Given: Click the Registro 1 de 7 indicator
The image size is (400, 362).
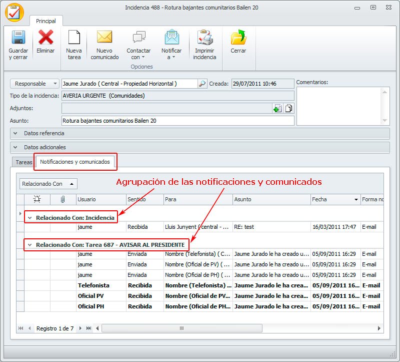Looking at the screenshot, I should (55, 328).
